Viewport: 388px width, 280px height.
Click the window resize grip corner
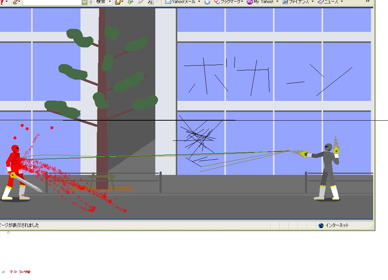tap(371, 227)
